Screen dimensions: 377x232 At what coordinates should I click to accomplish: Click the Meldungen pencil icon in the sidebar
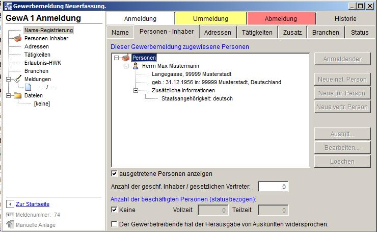tap(17, 79)
